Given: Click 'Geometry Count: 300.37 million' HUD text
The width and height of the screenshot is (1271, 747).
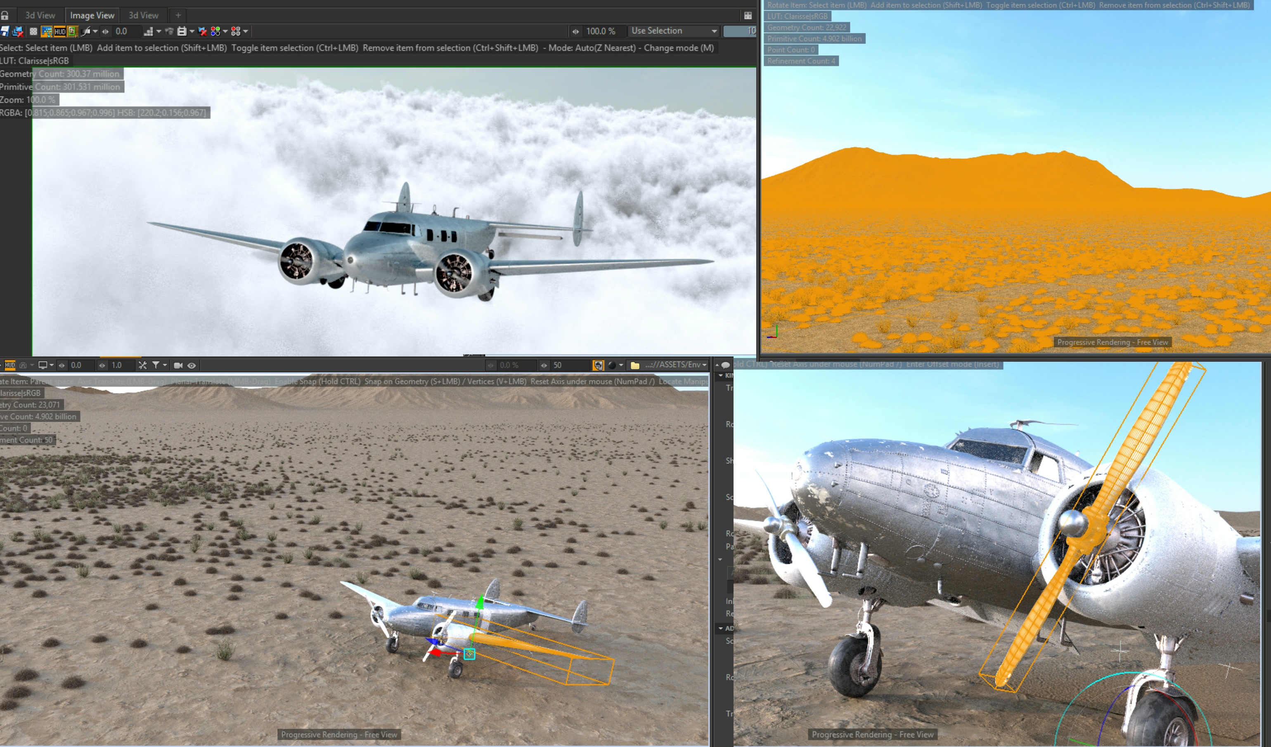Looking at the screenshot, I should click(x=59, y=73).
